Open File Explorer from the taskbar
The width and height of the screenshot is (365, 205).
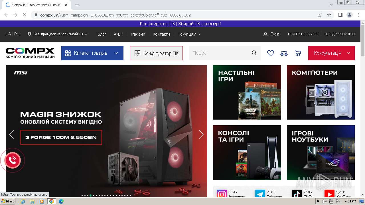[x=32, y=201]
